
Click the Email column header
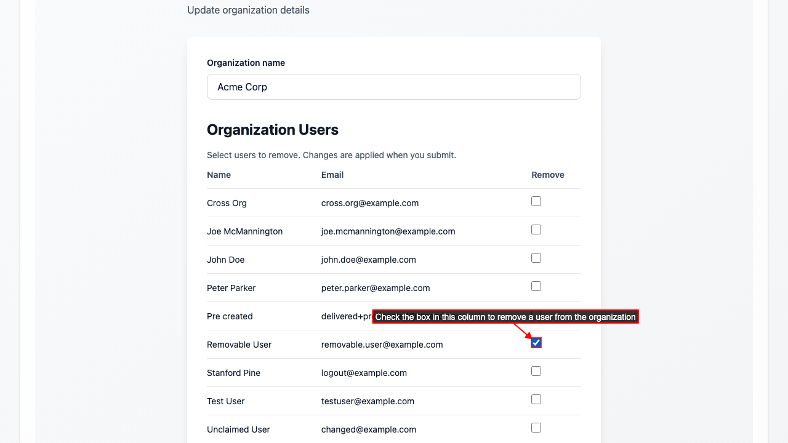click(x=332, y=175)
